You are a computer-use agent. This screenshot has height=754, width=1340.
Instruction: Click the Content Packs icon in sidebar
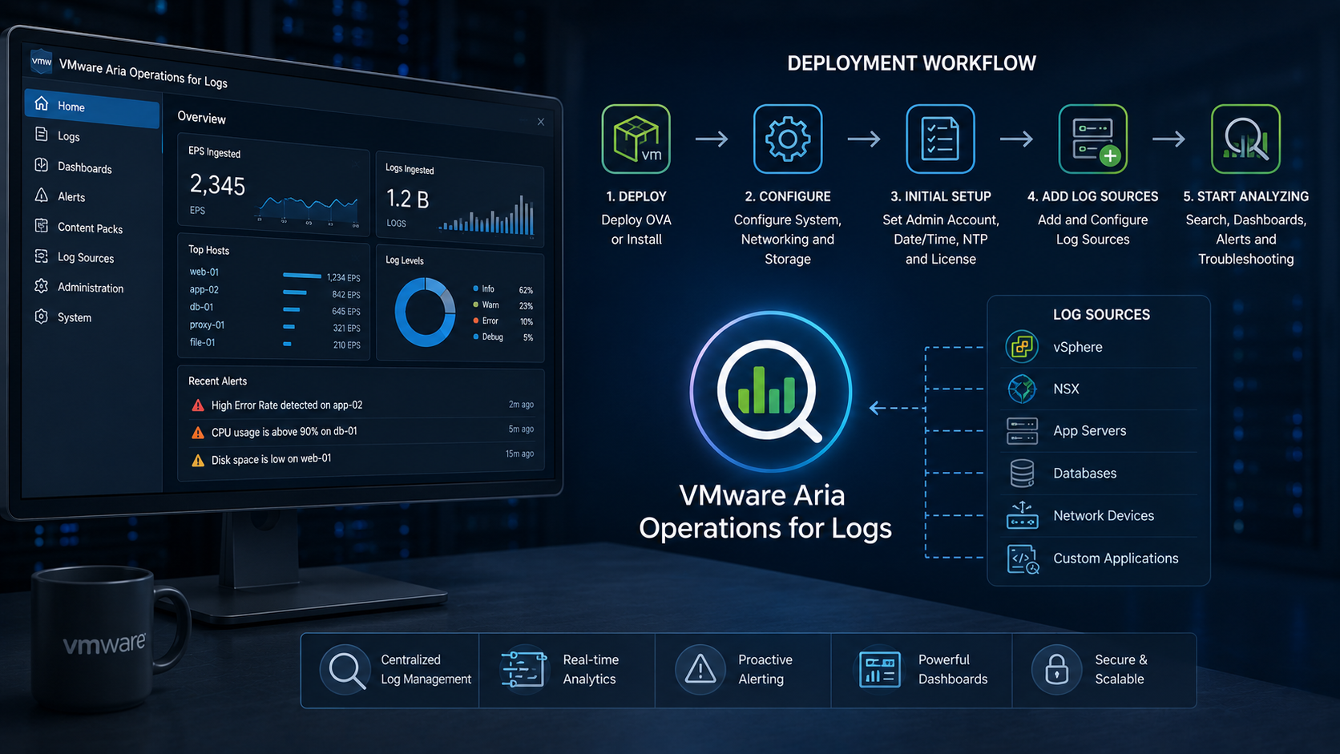click(42, 226)
